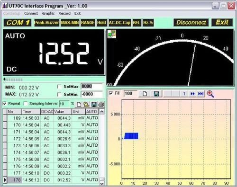
Task: Click the large yellow Exit button
Action: pyautogui.click(x=222, y=22)
